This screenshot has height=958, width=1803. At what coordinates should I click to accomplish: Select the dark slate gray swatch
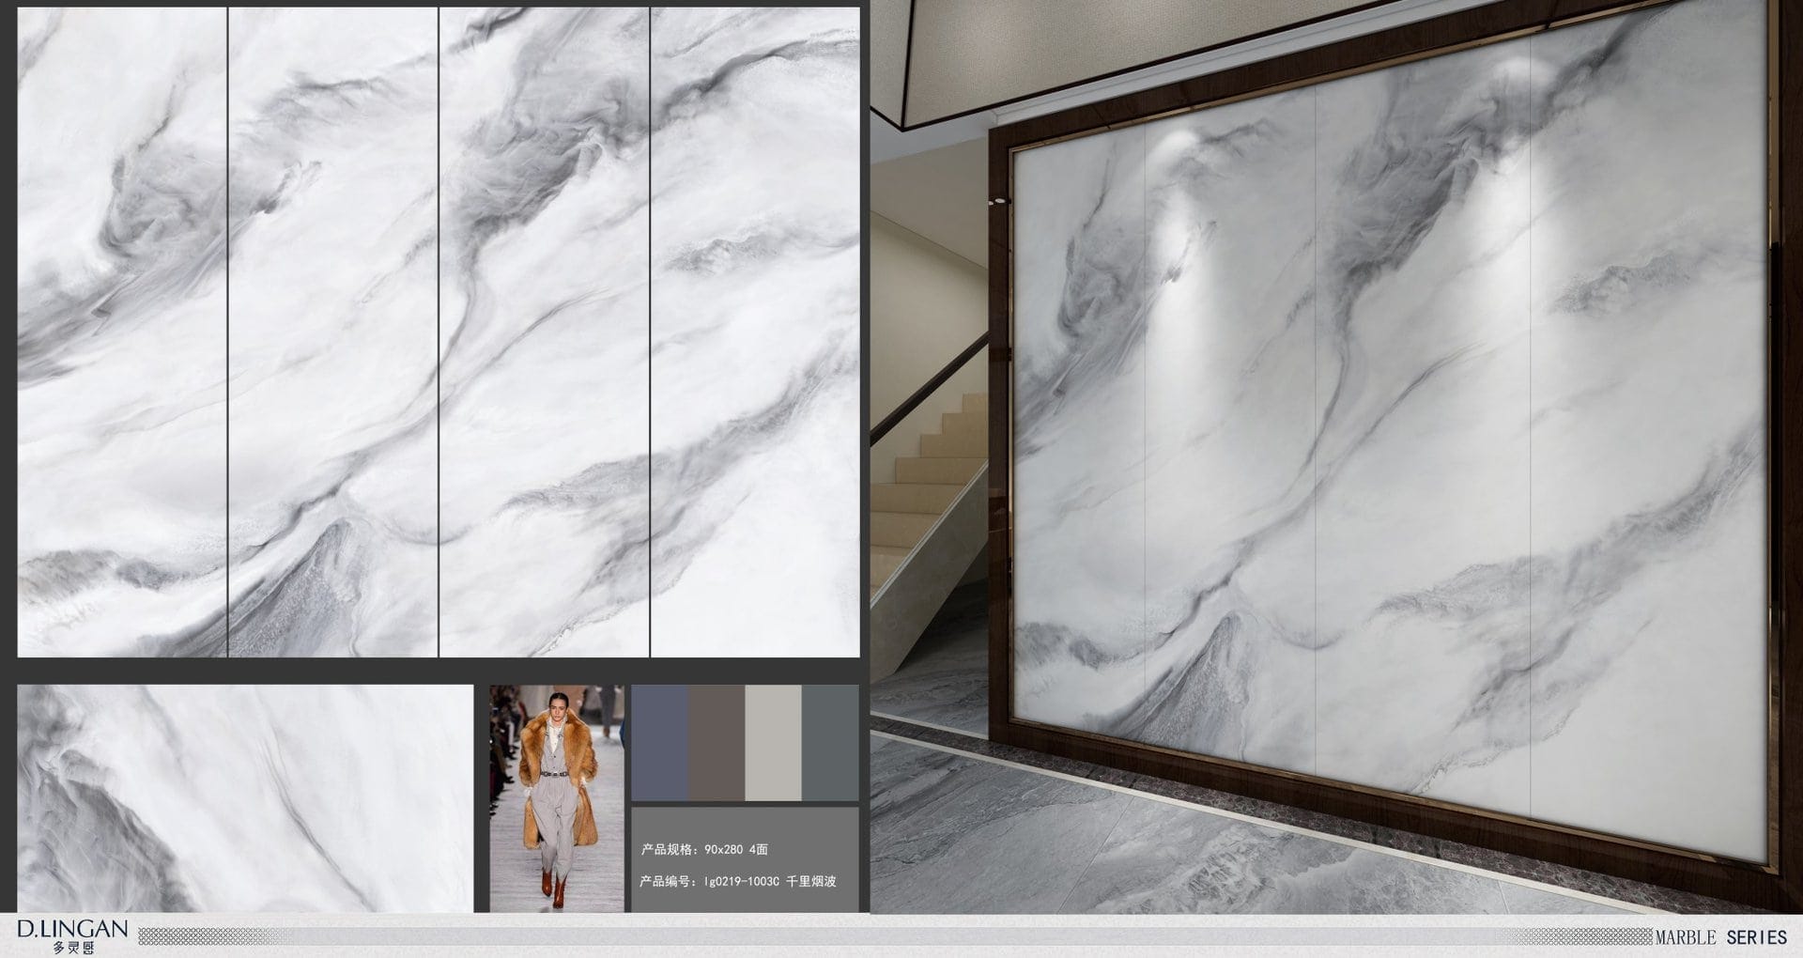[830, 742]
